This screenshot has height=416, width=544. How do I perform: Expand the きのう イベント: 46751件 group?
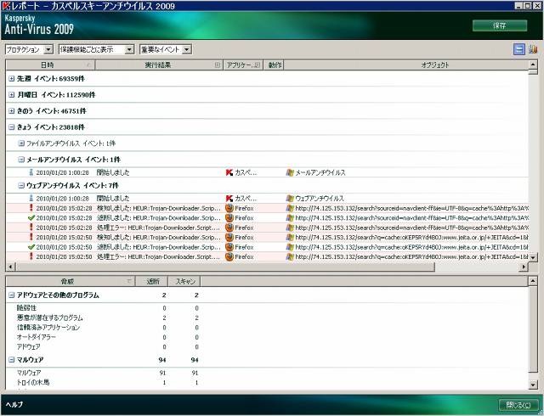(x=11, y=111)
